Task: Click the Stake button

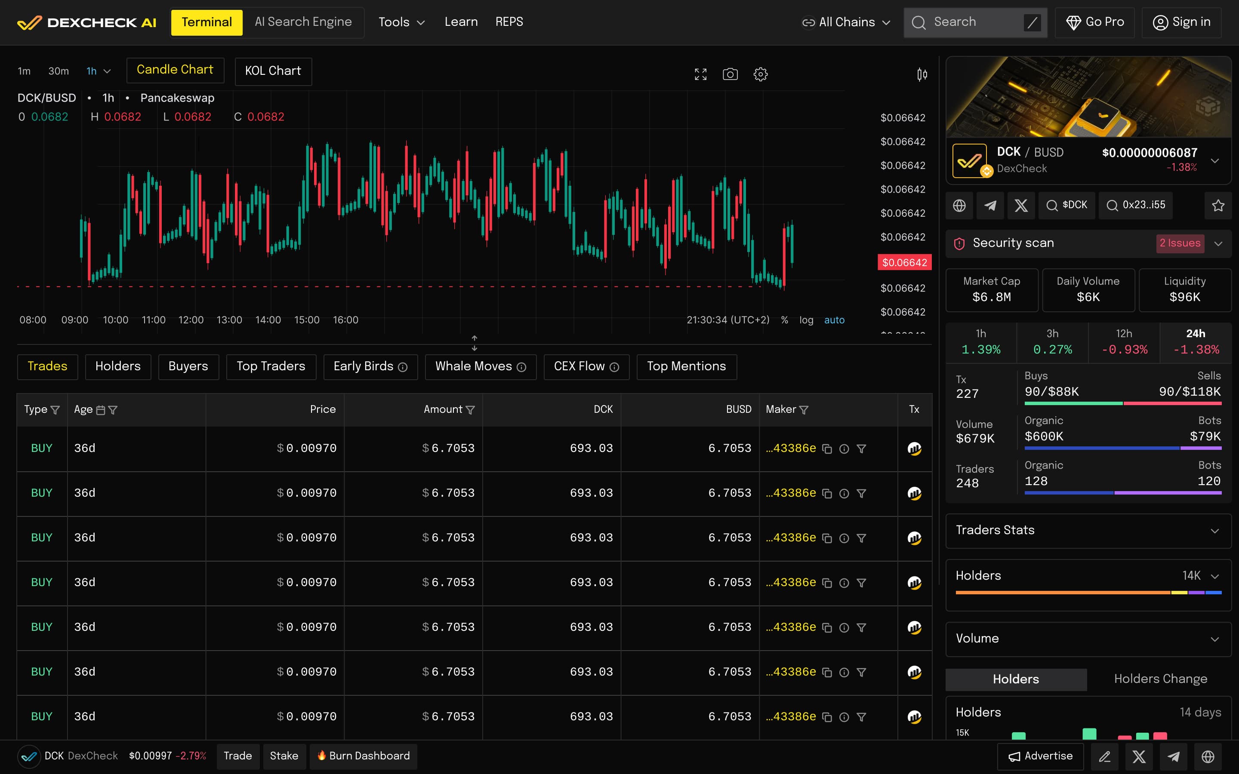Action: pos(284,756)
